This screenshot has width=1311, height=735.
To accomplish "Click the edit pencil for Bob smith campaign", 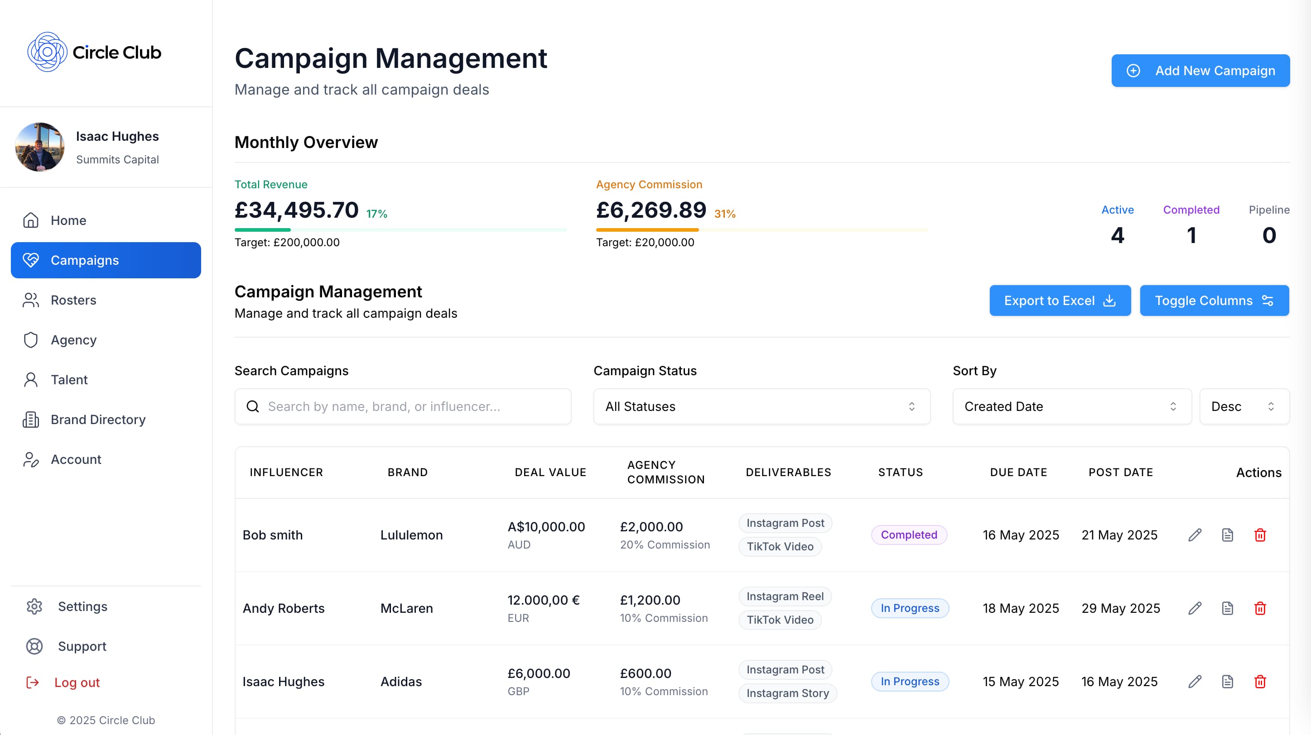I will [1195, 535].
